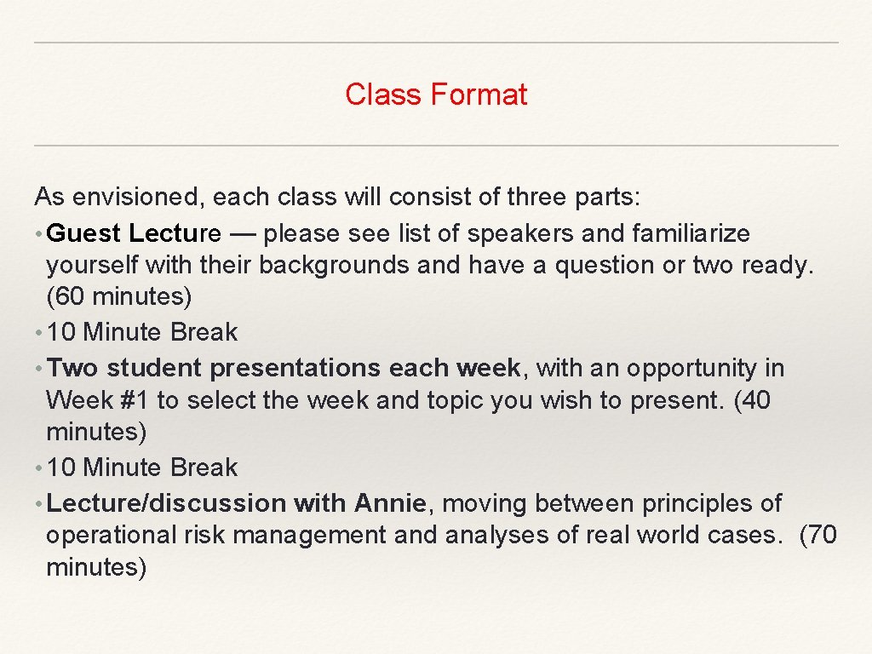Click the first "10 Minute Break" bullet
Image resolution: width=872 pixels, height=654 pixels.
click(142, 332)
